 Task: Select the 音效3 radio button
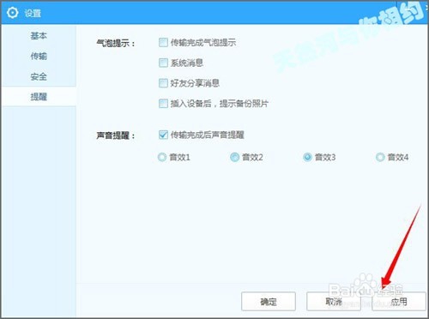(x=307, y=157)
